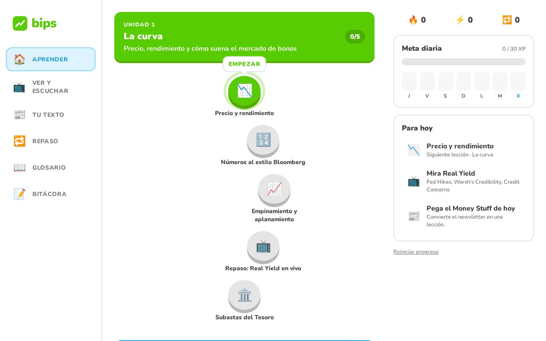
Task: Click the 0 / 30 XP text
Action: point(514,49)
